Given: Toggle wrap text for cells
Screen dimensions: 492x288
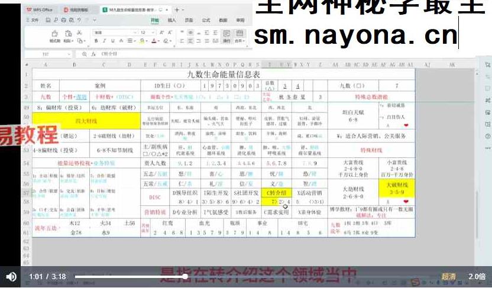Looking at the screenshot, I should (226, 35).
